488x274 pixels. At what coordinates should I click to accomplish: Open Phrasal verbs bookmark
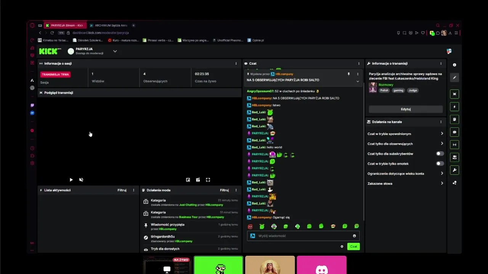[x=158, y=40]
